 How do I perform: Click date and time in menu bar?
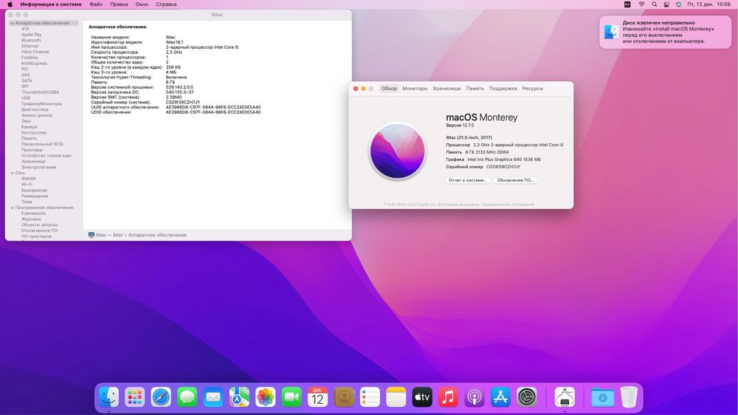point(708,4)
